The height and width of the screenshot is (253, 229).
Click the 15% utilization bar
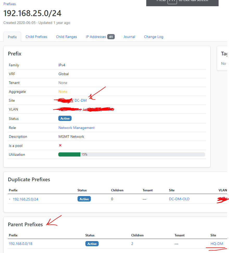(x=132, y=154)
